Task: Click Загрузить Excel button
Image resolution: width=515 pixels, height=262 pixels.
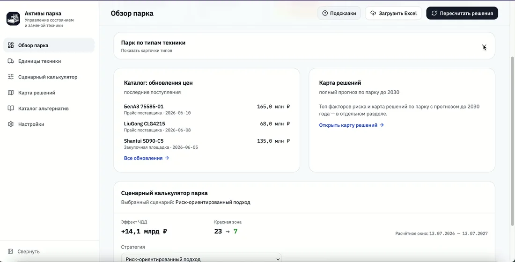Action: point(393,14)
